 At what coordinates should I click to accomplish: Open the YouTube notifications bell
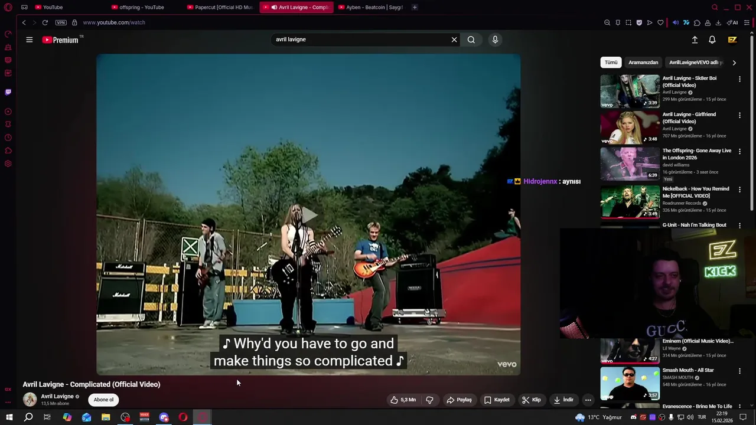[x=712, y=40]
